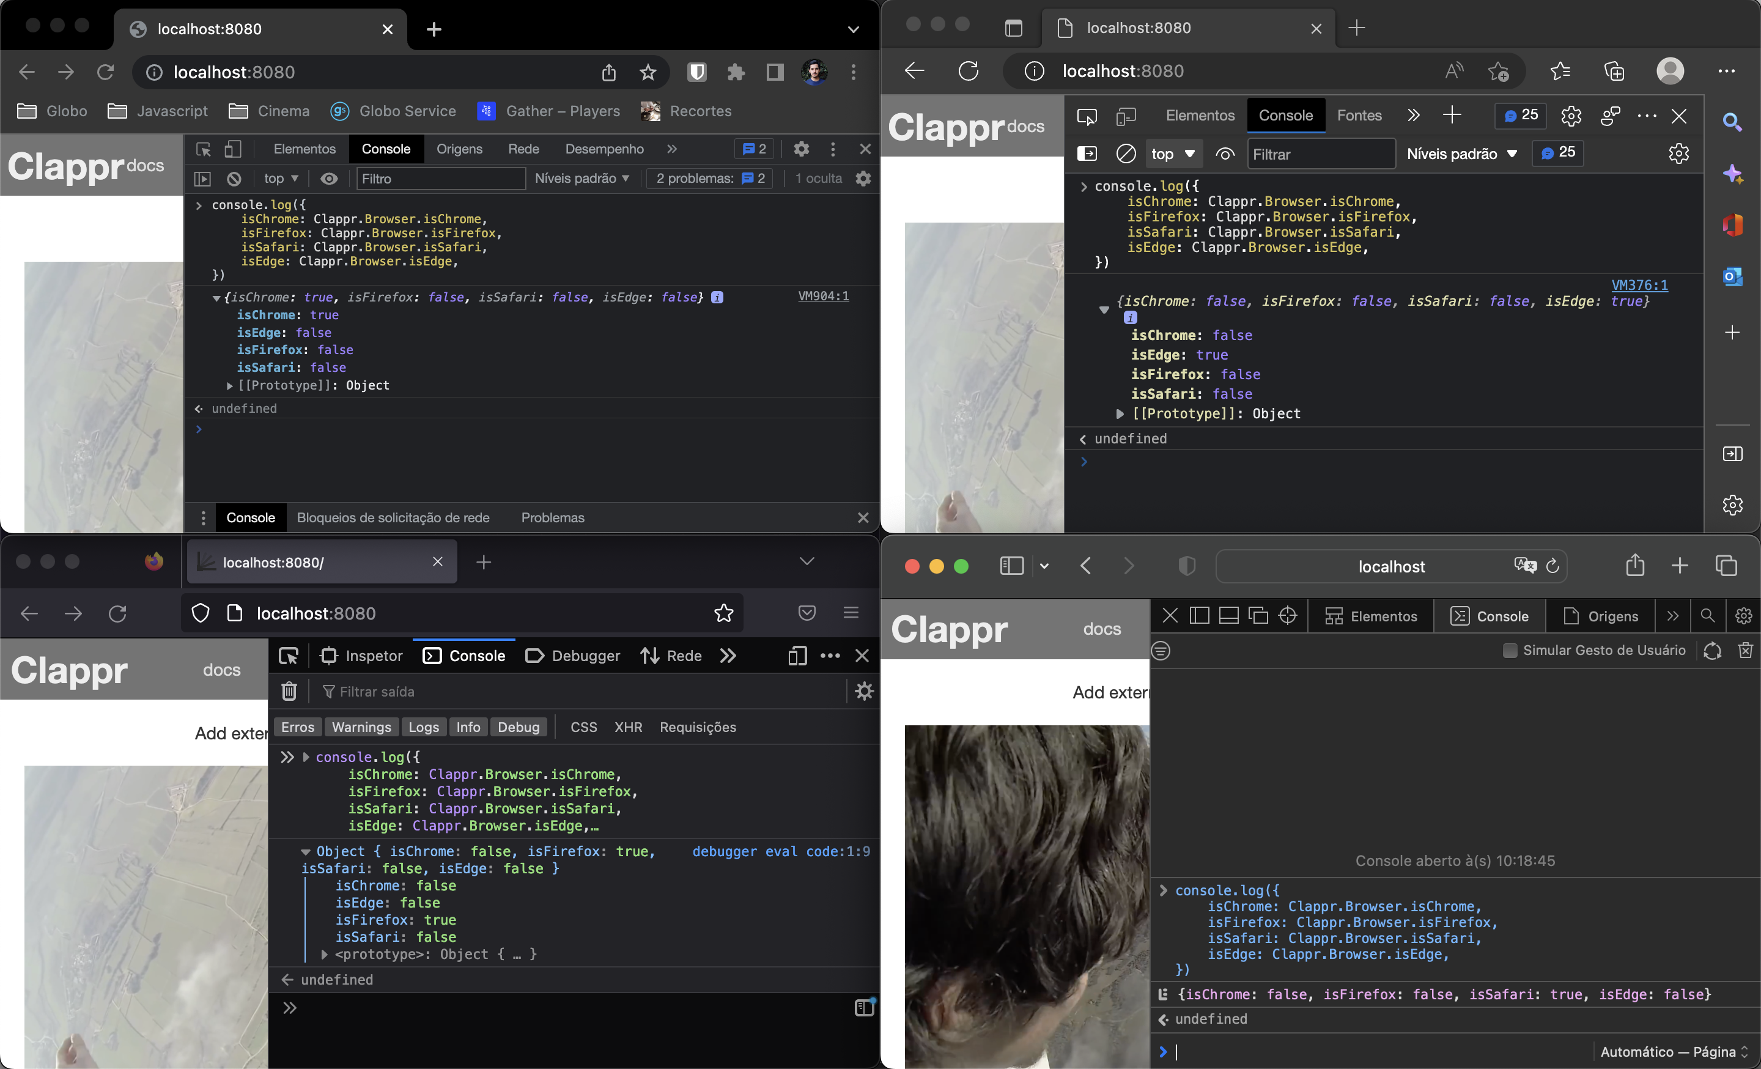Open Chrome extensions puzzle icon
Viewport: 1761px width, 1069px height.
(736, 72)
